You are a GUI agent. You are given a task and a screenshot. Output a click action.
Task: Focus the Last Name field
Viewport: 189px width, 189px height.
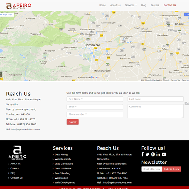tap(156, 99)
